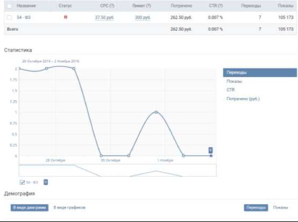Viewport: 298px width, 222px height.
Task: Click the 1 ноября axis label
Action: (165, 160)
